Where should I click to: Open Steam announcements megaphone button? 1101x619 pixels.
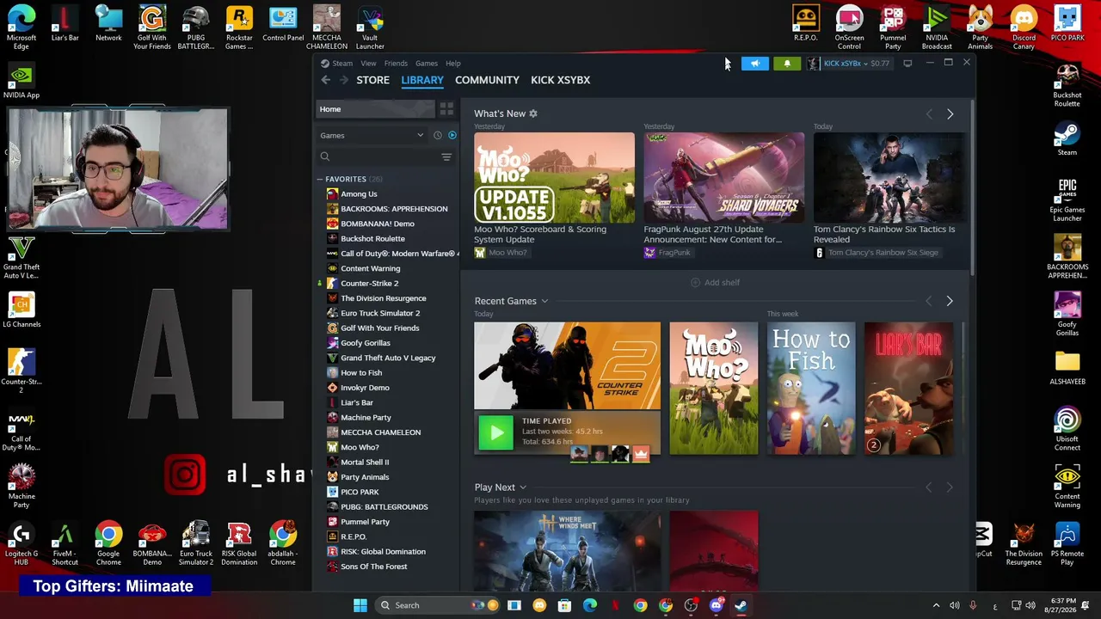pos(754,63)
